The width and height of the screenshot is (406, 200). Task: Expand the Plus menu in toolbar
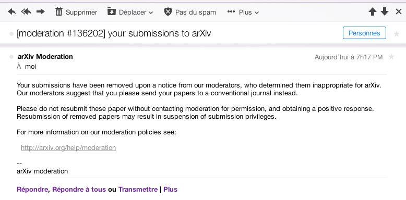[243, 12]
